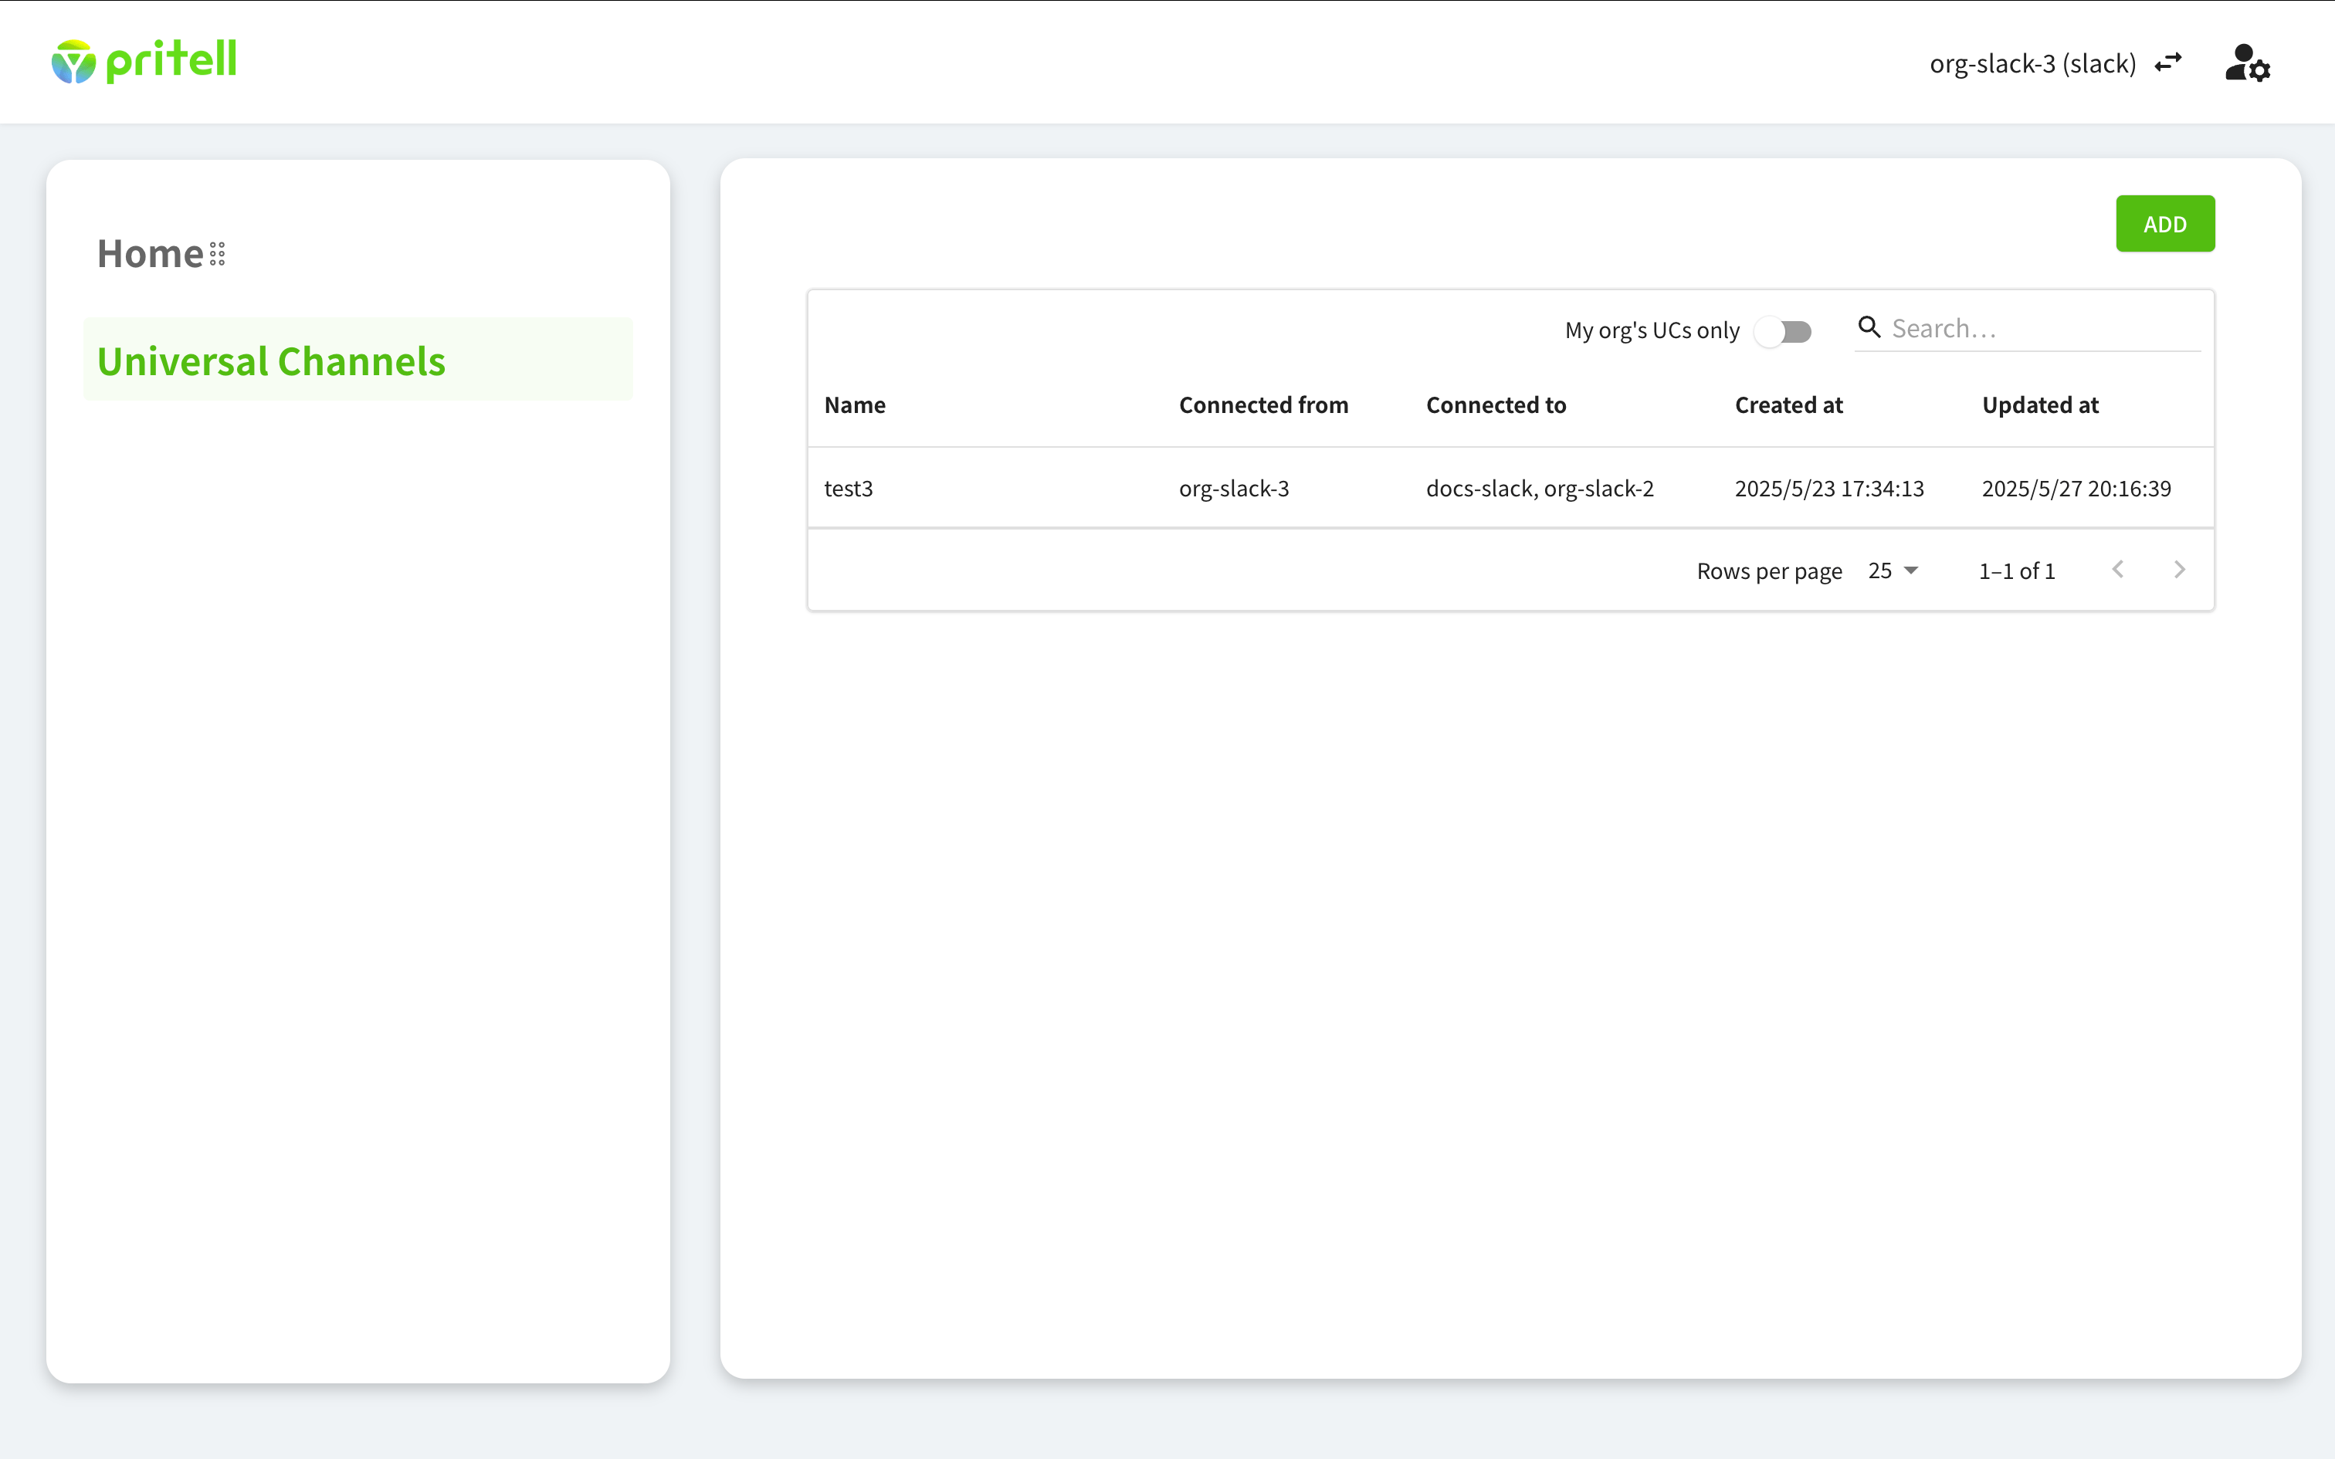Click the ADD button
The height and width of the screenshot is (1459, 2335).
pos(2165,224)
